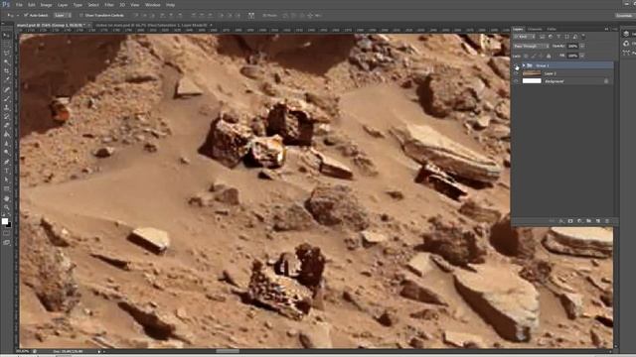The height and width of the screenshot is (357, 636).
Task: Open the File menu
Action: click(19, 5)
